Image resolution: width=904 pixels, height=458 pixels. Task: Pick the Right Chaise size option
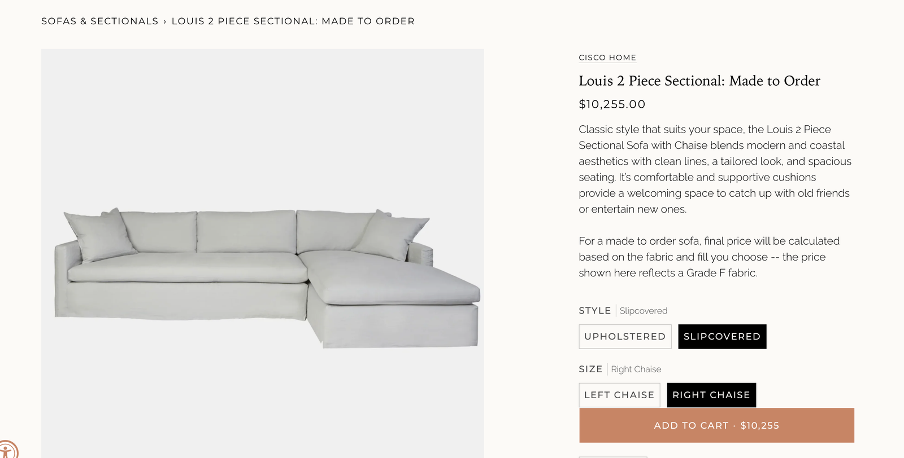click(x=711, y=395)
